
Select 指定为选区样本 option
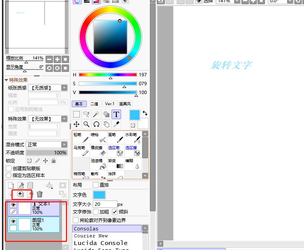point(8,175)
